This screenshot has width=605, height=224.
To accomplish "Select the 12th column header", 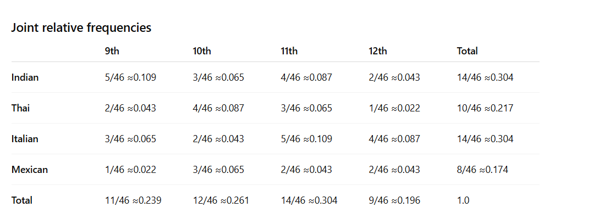I will point(378,51).
